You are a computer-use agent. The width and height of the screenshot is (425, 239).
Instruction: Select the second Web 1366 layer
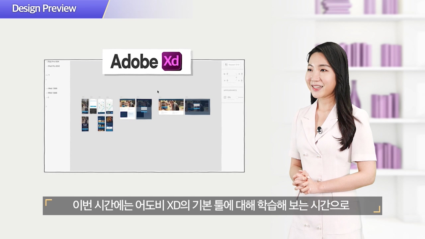(52, 93)
